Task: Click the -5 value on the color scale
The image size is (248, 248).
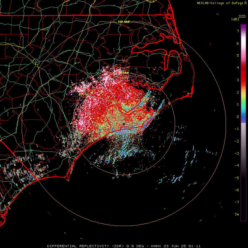Action: (x=237, y=178)
